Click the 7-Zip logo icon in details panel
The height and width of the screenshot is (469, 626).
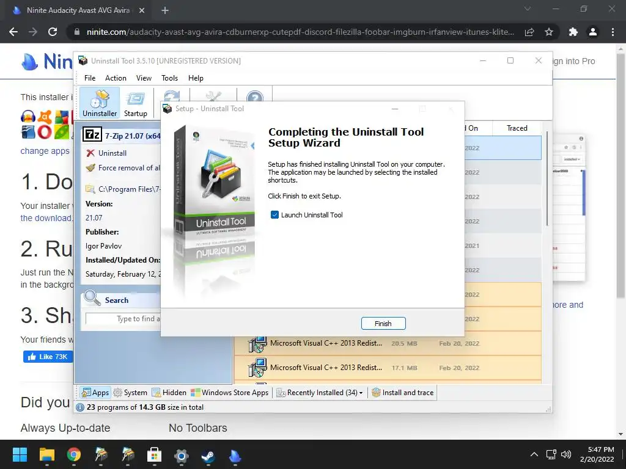tap(92, 135)
